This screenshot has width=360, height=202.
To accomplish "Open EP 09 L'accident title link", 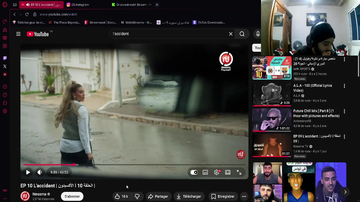I will 317,139.
